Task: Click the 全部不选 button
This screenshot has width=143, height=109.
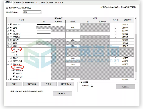Action: pyautogui.click(x=31, y=84)
